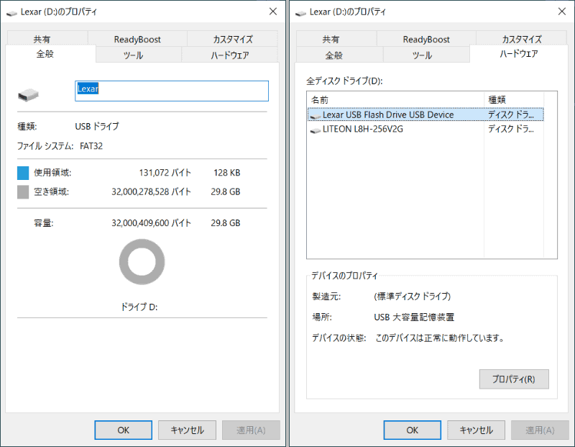The width and height of the screenshot is (575, 447).
Task: Click the disk icon beside Lexar USB Flash Drive
Action: [x=315, y=114]
